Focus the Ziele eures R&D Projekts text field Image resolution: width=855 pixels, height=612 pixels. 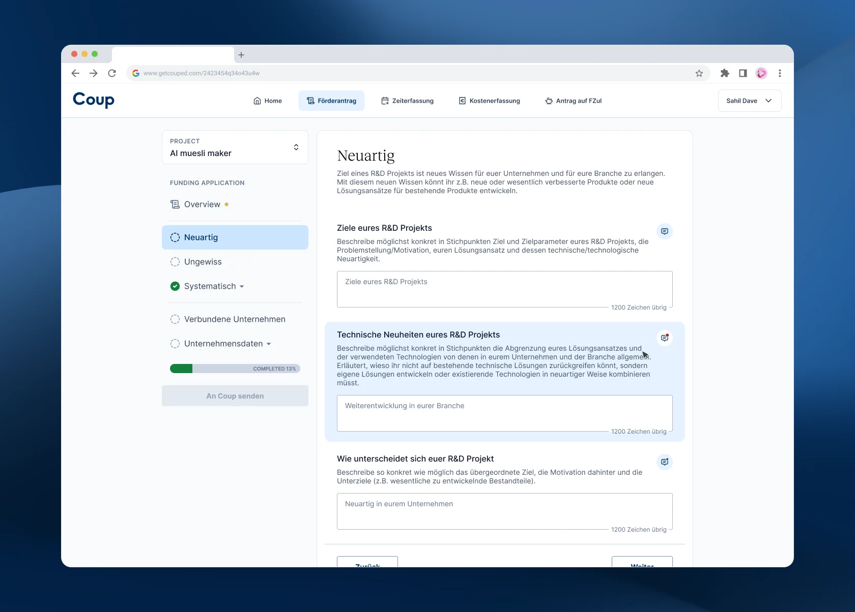click(x=505, y=289)
